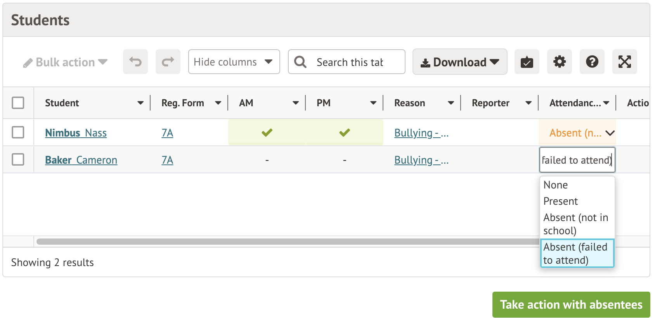Expand table to fullscreen
655x318 pixels.
pyautogui.click(x=624, y=62)
